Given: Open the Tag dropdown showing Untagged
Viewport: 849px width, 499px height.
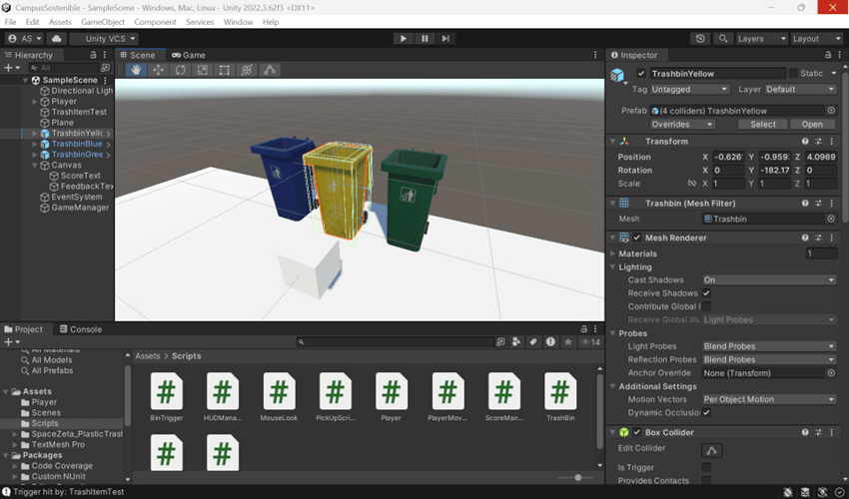Looking at the screenshot, I should coord(691,89).
